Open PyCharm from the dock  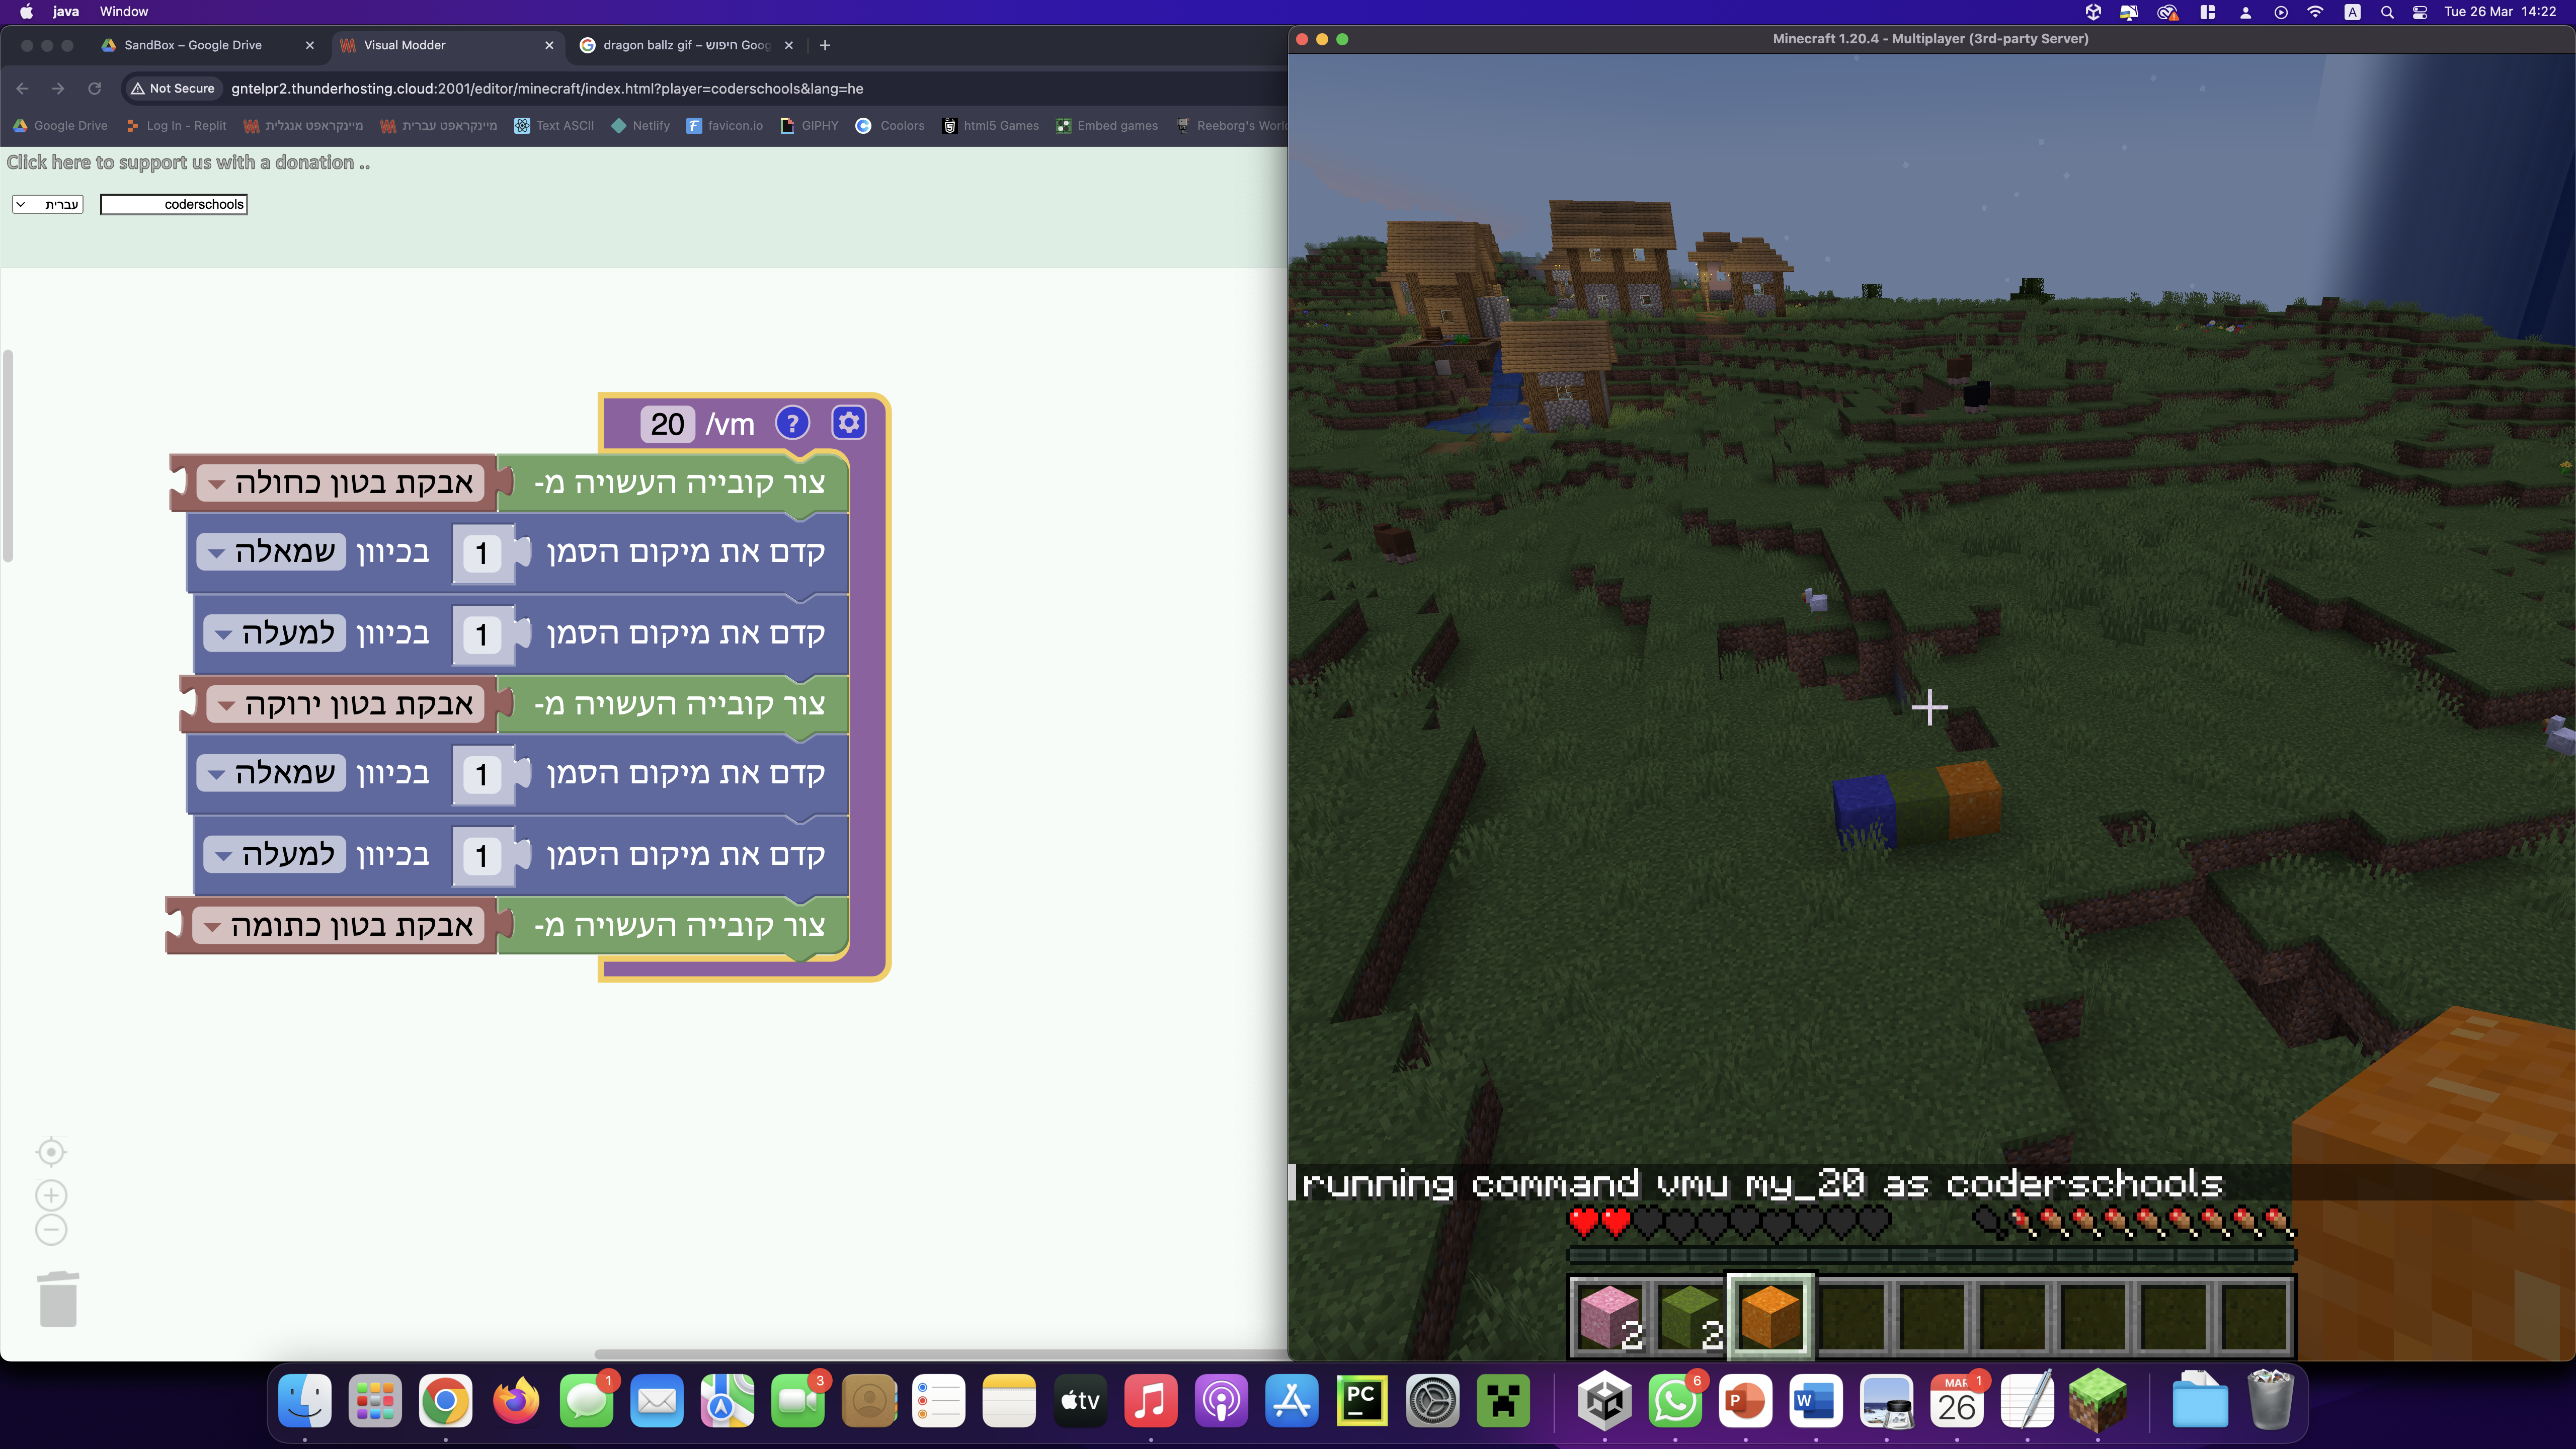tap(1362, 1401)
